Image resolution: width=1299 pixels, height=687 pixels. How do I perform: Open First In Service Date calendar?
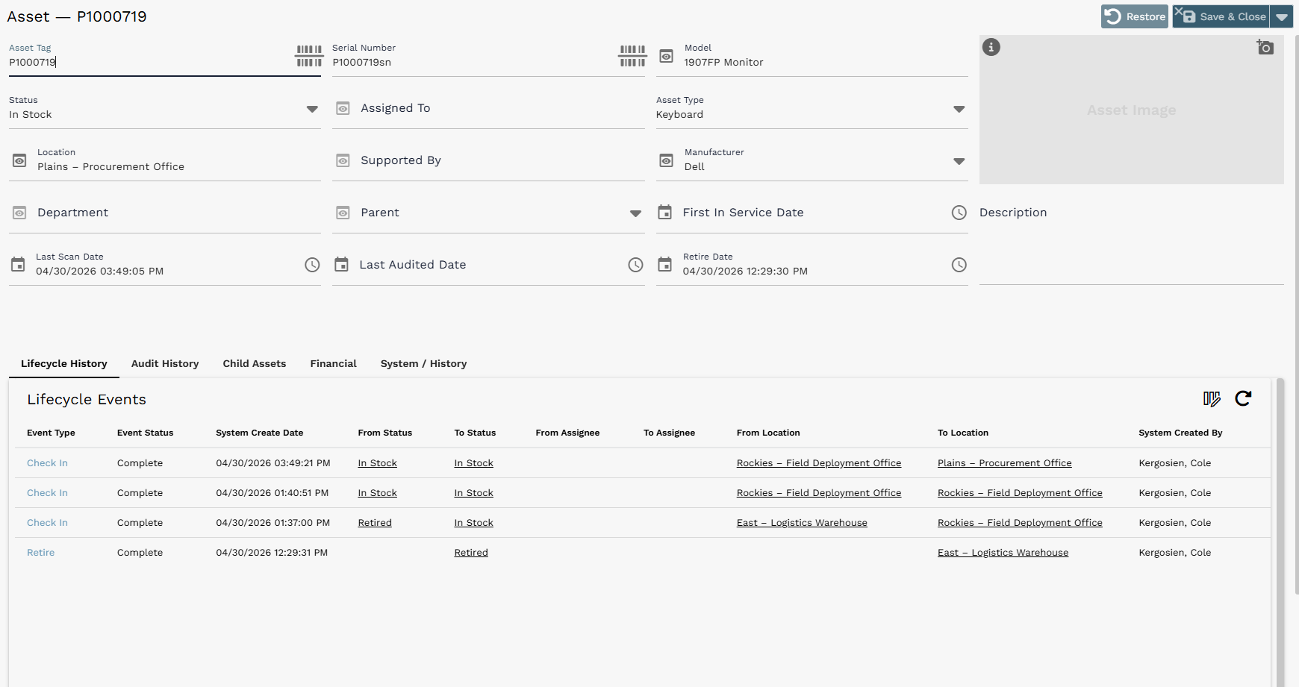(664, 212)
